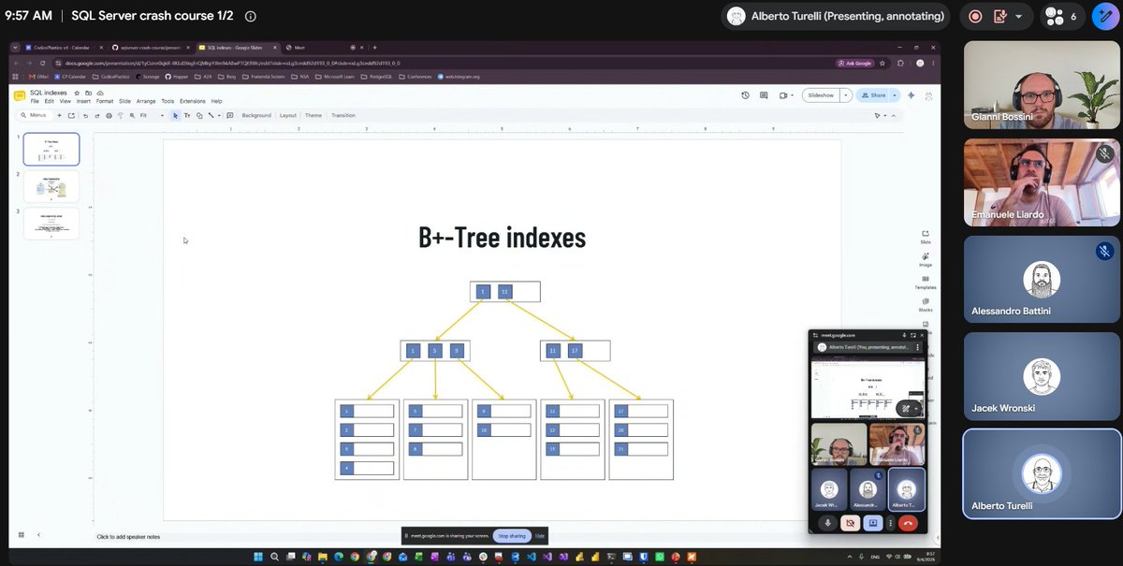1123x566 pixels.
Task: Click the Redo toolbar icon
Action: [96, 115]
